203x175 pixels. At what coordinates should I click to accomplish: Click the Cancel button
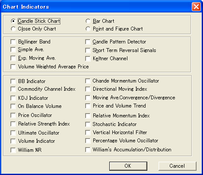(178, 166)
